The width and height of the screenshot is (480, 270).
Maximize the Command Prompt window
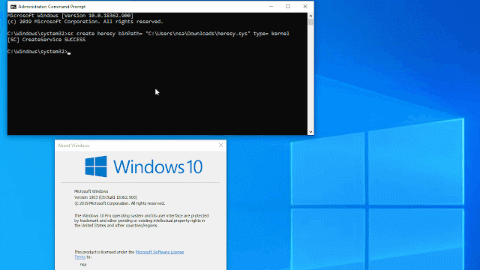[x=288, y=7]
